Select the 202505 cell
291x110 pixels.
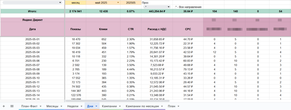(131, 3)
